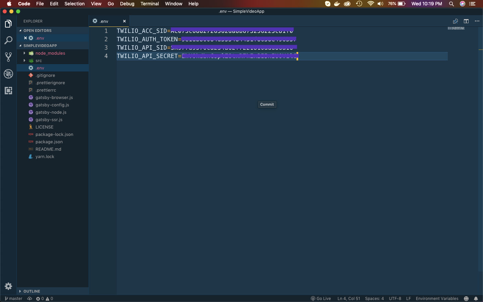Change indentation via Spaces: 4
The height and width of the screenshot is (302, 483).
tap(374, 299)
